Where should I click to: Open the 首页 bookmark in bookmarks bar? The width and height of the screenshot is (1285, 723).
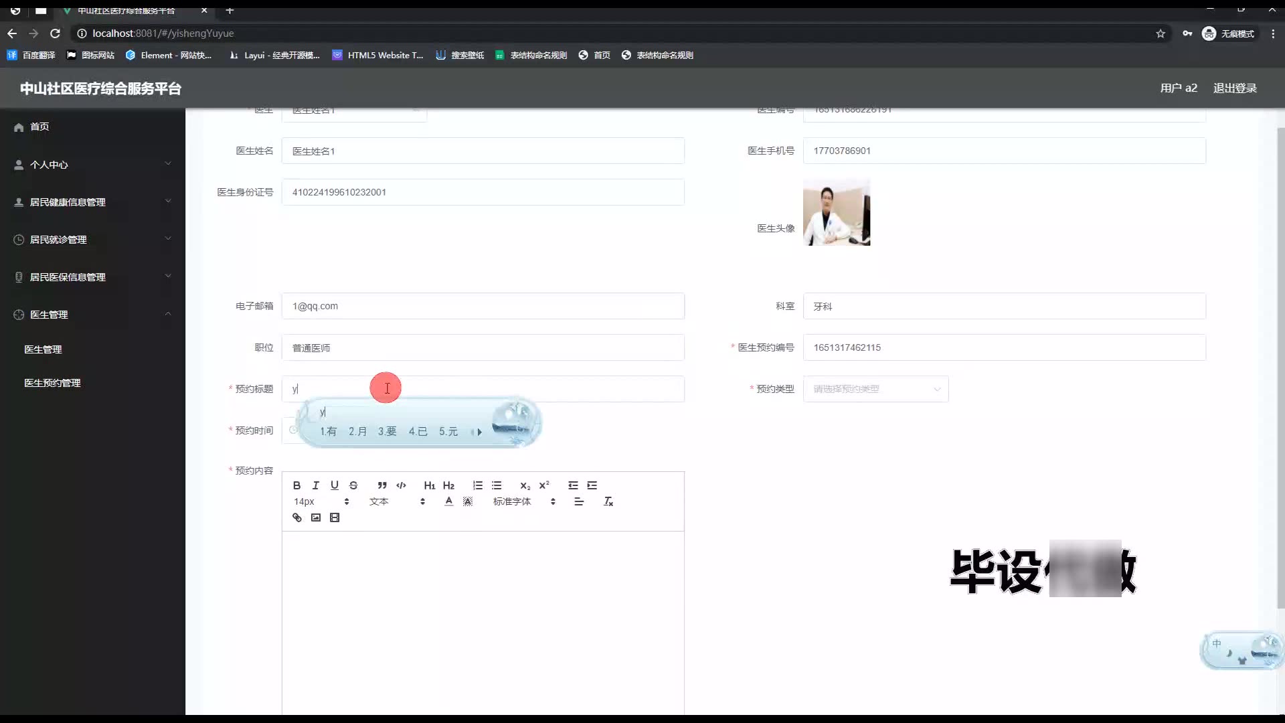(x=594, y=56)
